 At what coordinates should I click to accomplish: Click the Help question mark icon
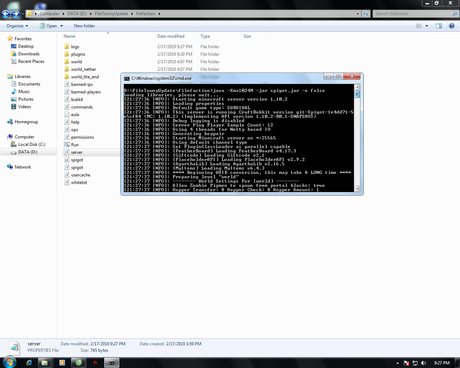click(452, 26)
